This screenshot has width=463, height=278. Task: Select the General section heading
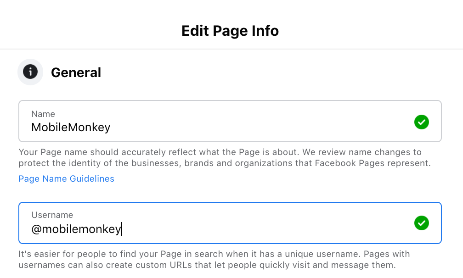click(x=76, y=72)
